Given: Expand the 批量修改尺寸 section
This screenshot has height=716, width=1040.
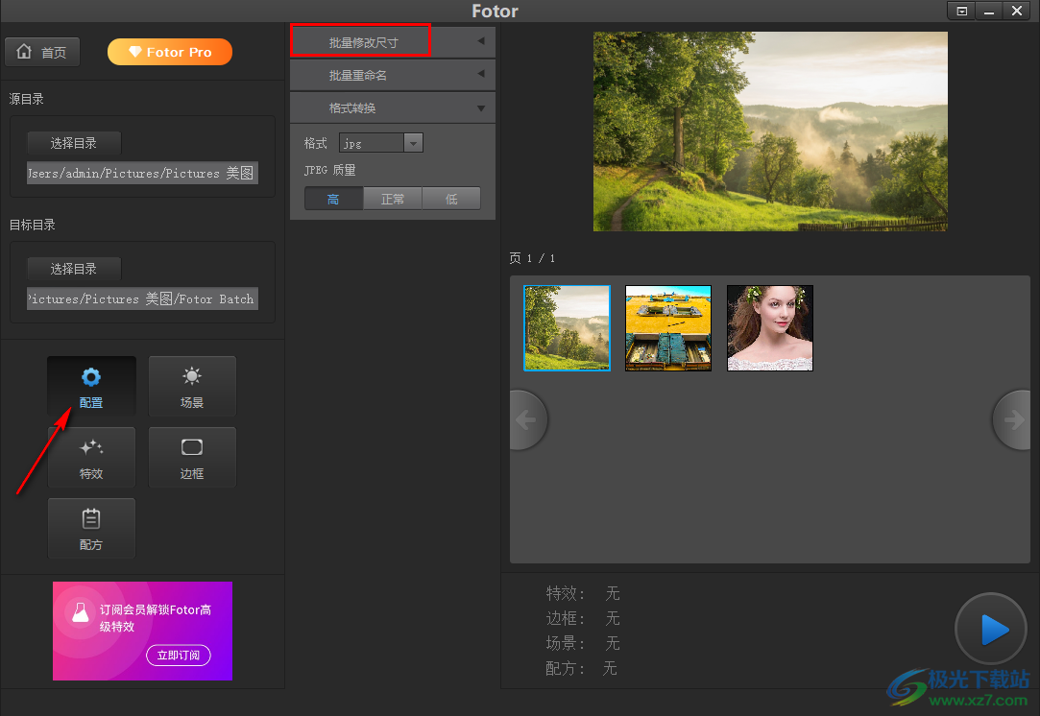Looking at the screenshot, I should point(393,42).
